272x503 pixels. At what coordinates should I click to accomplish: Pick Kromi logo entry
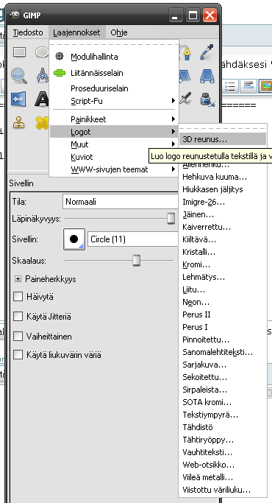pos(223,265)
